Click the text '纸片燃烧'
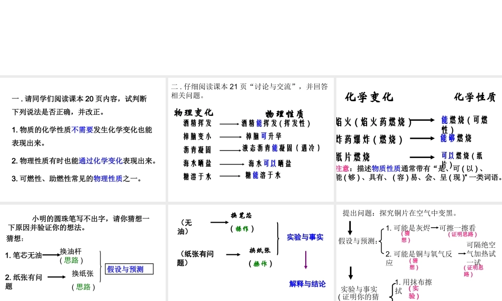This screenshot has width=502, height=301. coord(353,157)
